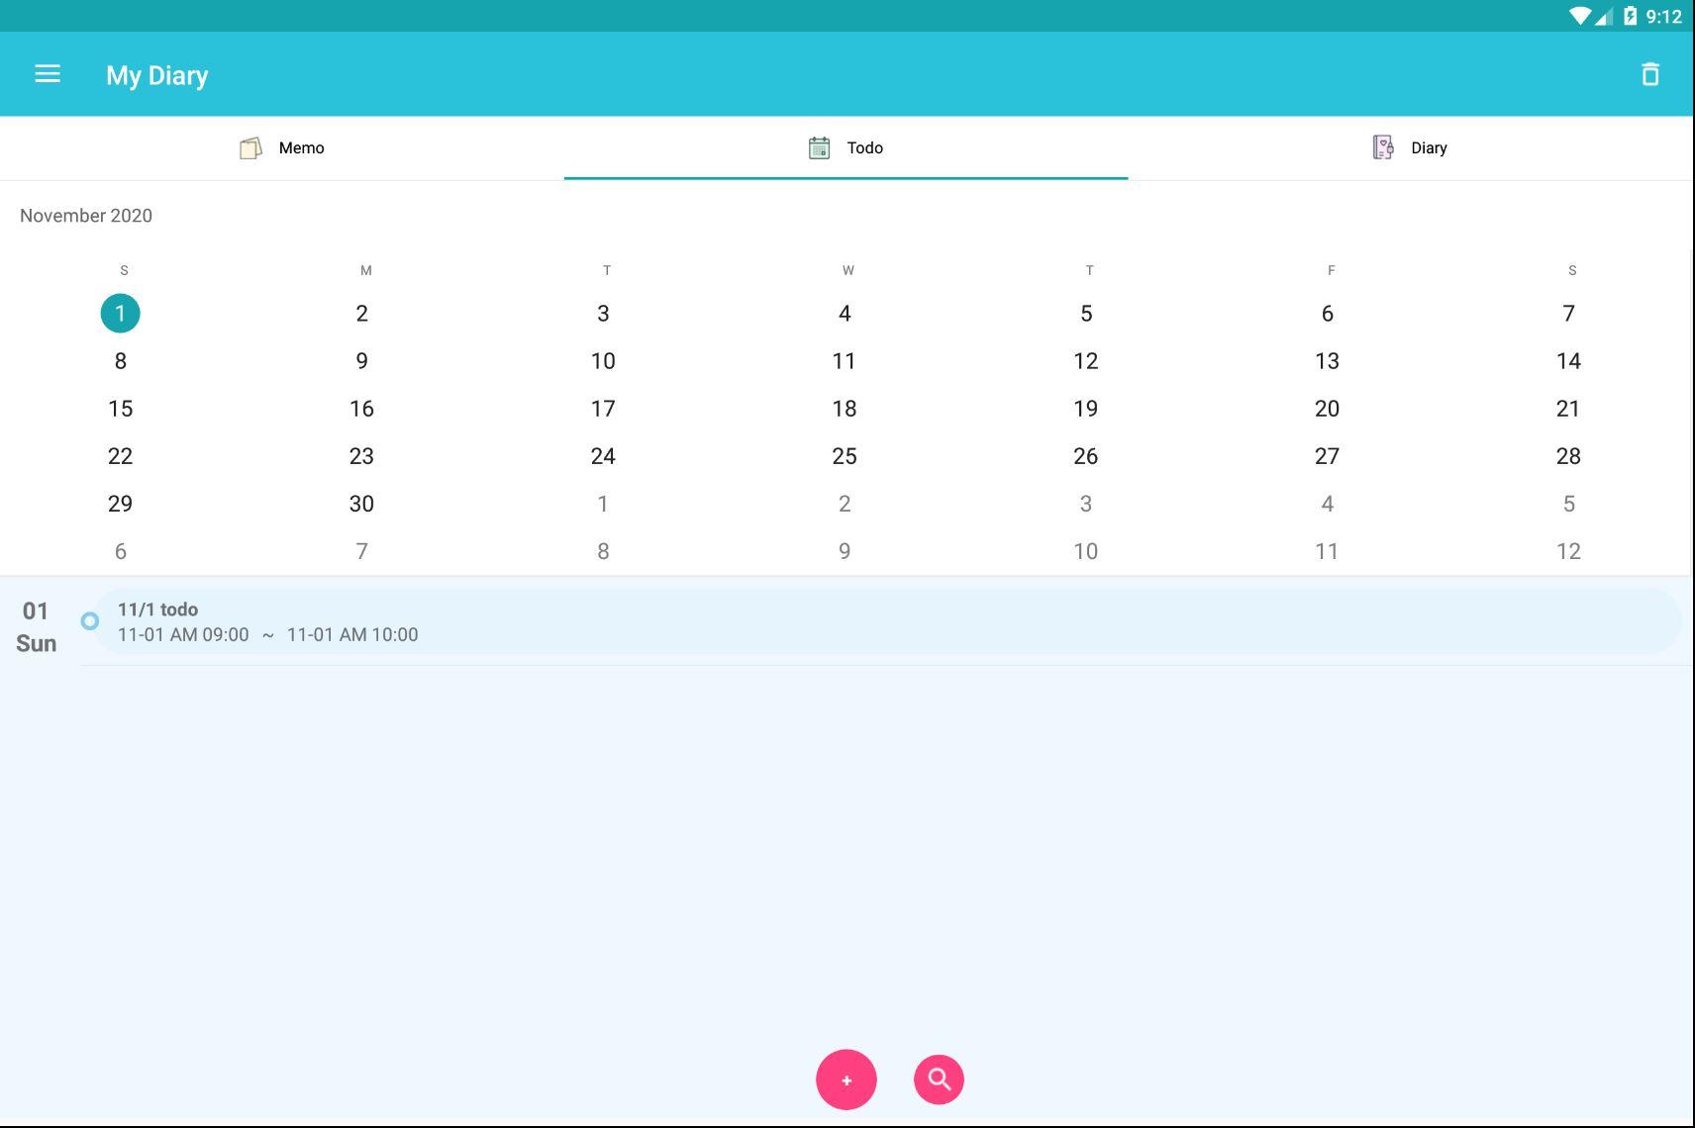Tap the 9:12 clock in status bar

point(1663,16)
